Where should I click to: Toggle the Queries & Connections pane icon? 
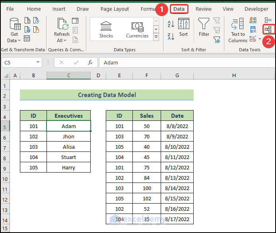coord(75,21)
